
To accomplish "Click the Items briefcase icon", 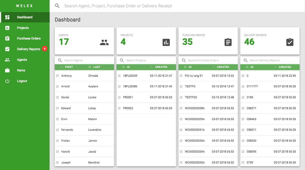I will (7, 71).
